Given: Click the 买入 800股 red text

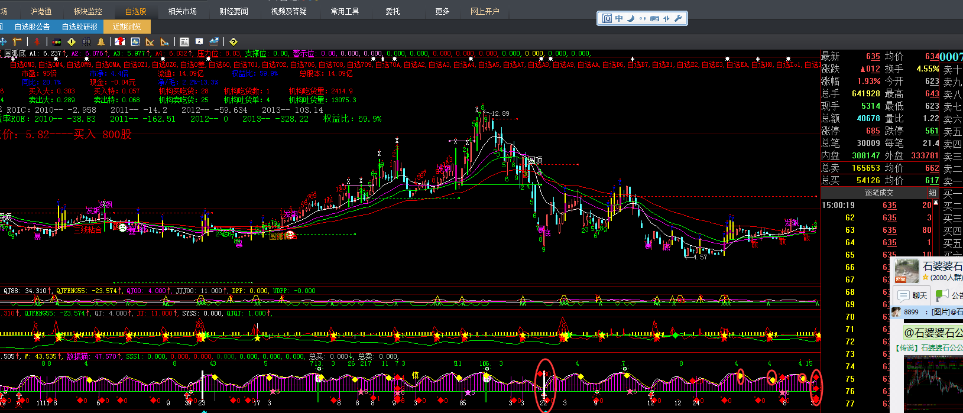Looking at the screenshot, I should 102,135.
